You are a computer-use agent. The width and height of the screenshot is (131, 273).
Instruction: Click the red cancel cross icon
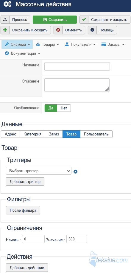(x=58, y=30)
